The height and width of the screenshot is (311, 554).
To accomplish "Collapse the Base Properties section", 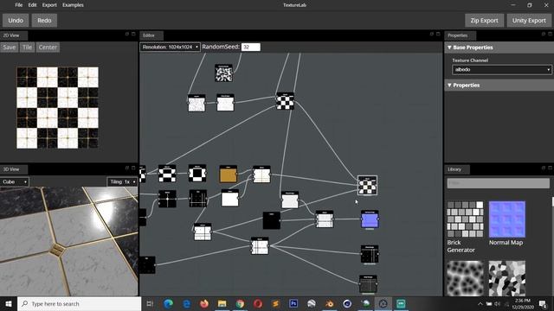I will tap(499, 48).
